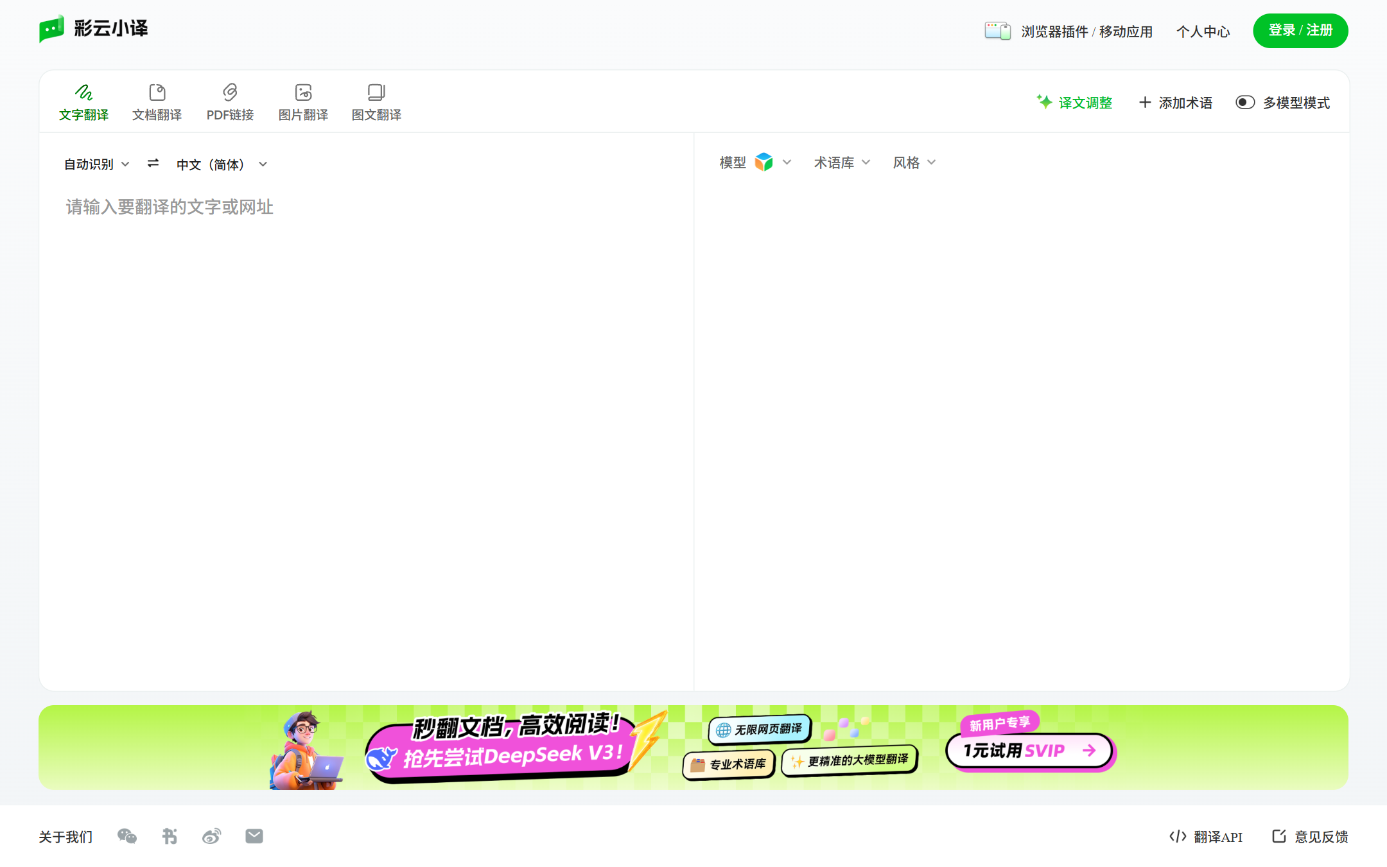Screen dimensions: 1387x867
Task: Switch to the PDF链接 tab
Action: click(x=230, y=102)
